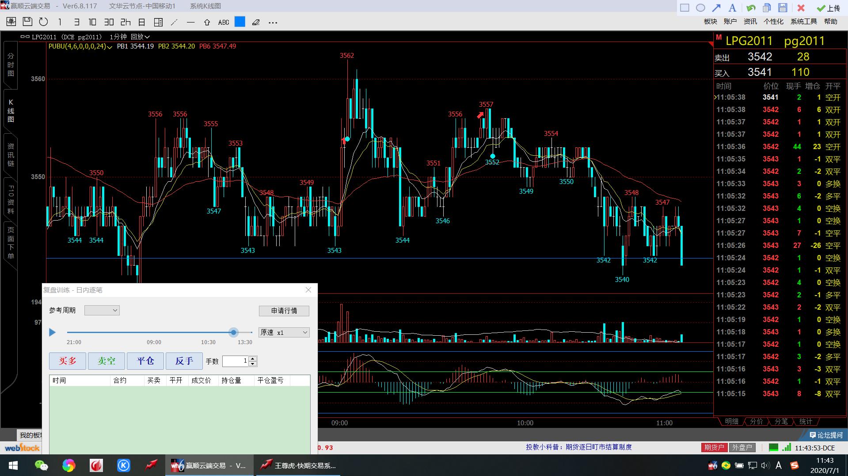The width and height of the screenshot is (848, 476).
Task: Open the K线图 sidebar tab
Action: [x=11, y=111]
